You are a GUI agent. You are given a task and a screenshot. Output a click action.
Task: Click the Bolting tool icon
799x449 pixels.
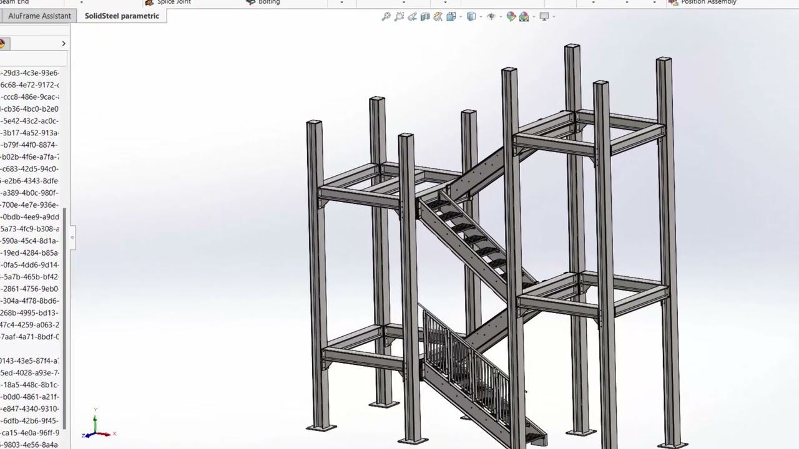pos(251,2)
